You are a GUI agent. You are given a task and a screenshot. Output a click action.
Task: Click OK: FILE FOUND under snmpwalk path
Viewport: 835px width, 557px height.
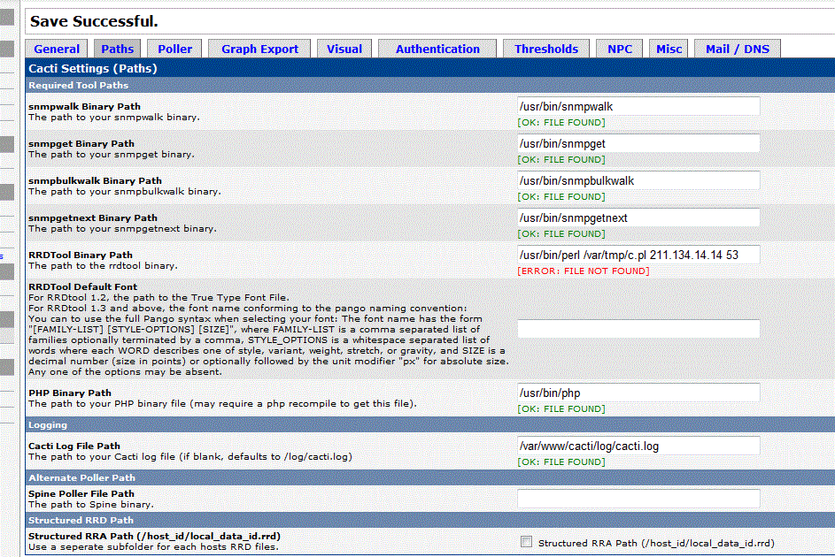click(561, 122)
